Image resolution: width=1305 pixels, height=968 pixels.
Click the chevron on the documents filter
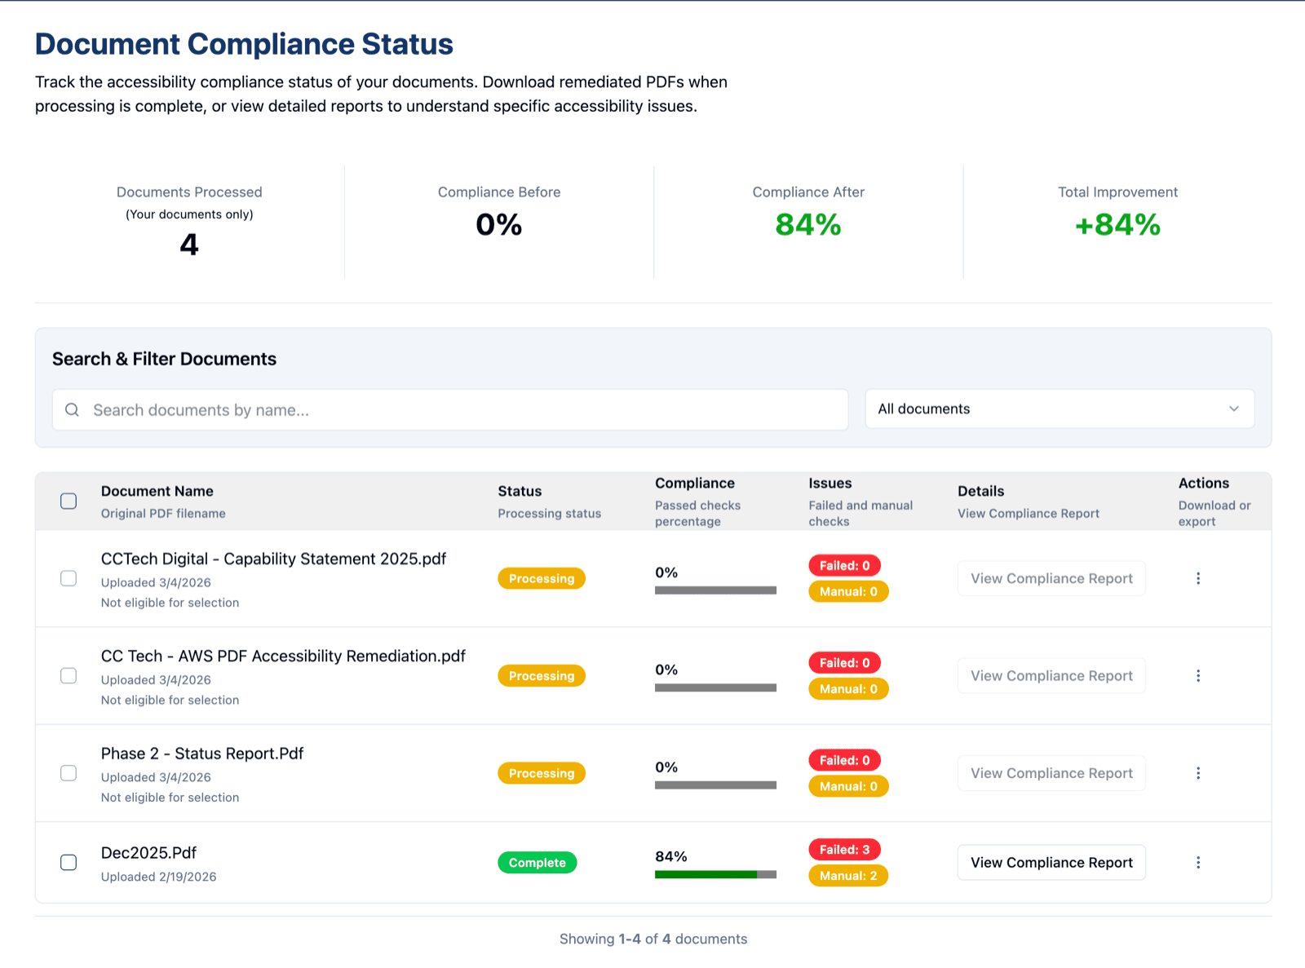pos(1233,409)
